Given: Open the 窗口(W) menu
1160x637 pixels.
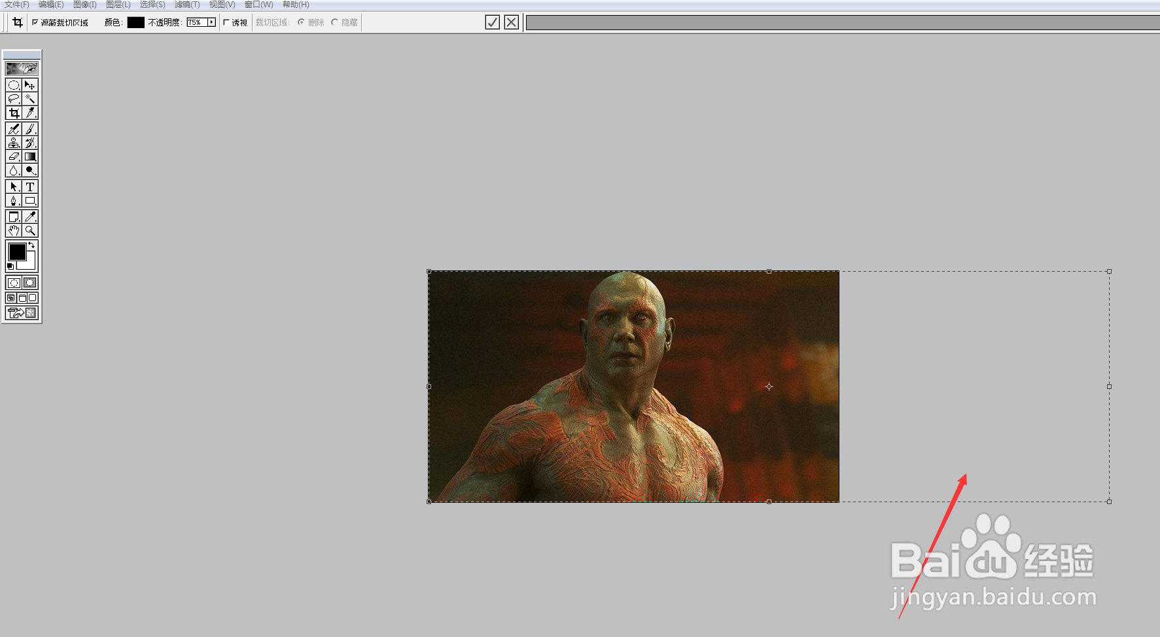Looking at the screenshot, I should (259, 5).
